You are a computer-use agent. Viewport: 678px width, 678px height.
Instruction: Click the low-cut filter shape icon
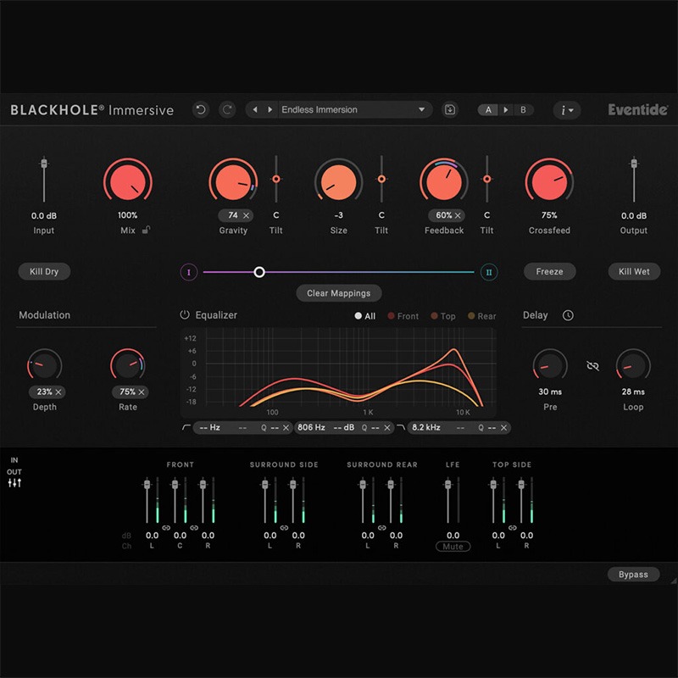(186, 428)
